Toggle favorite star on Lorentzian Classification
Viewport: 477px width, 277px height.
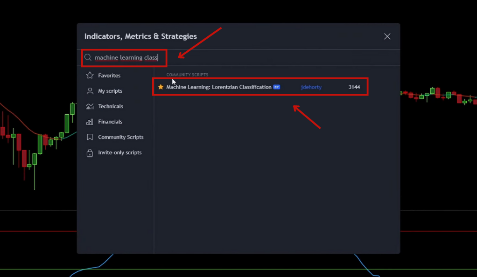click(161, 87)
